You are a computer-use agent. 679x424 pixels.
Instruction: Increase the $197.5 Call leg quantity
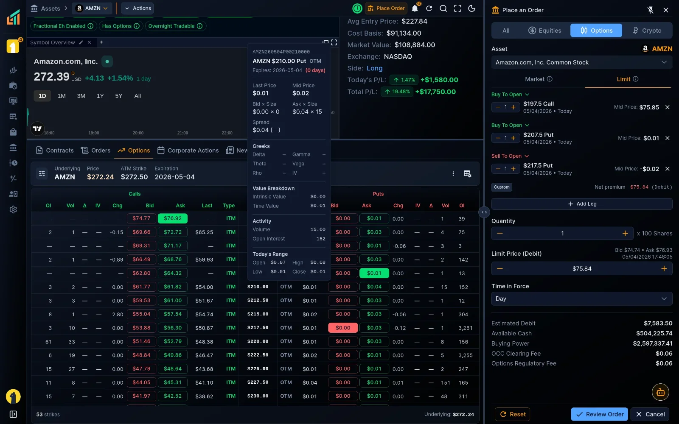click(x=513, y=107)
